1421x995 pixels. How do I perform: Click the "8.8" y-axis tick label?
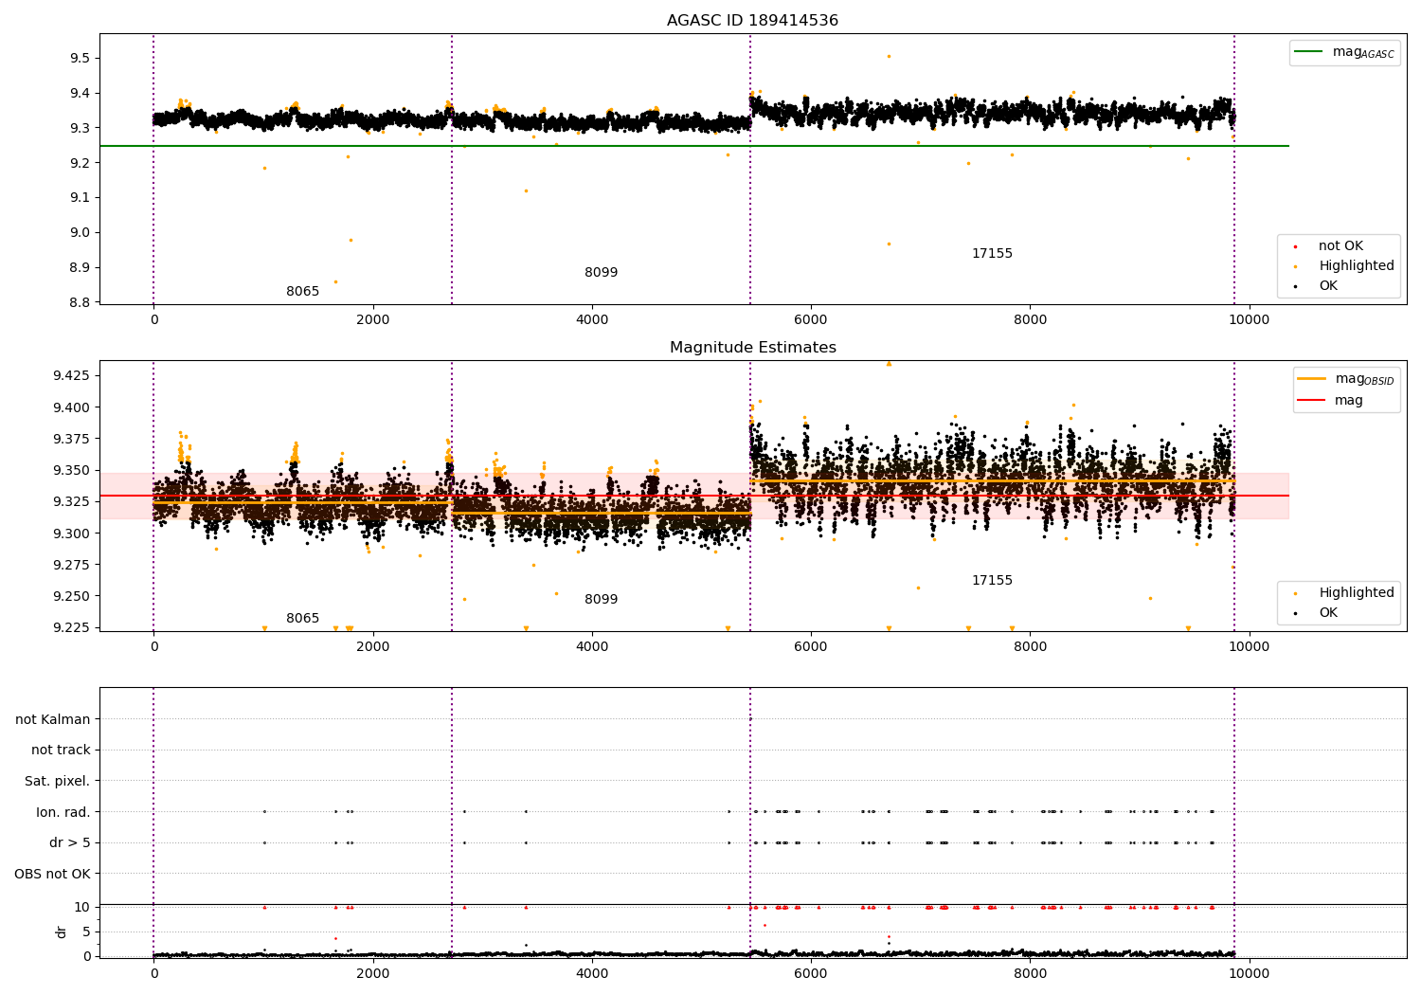[x=80, y=303]
